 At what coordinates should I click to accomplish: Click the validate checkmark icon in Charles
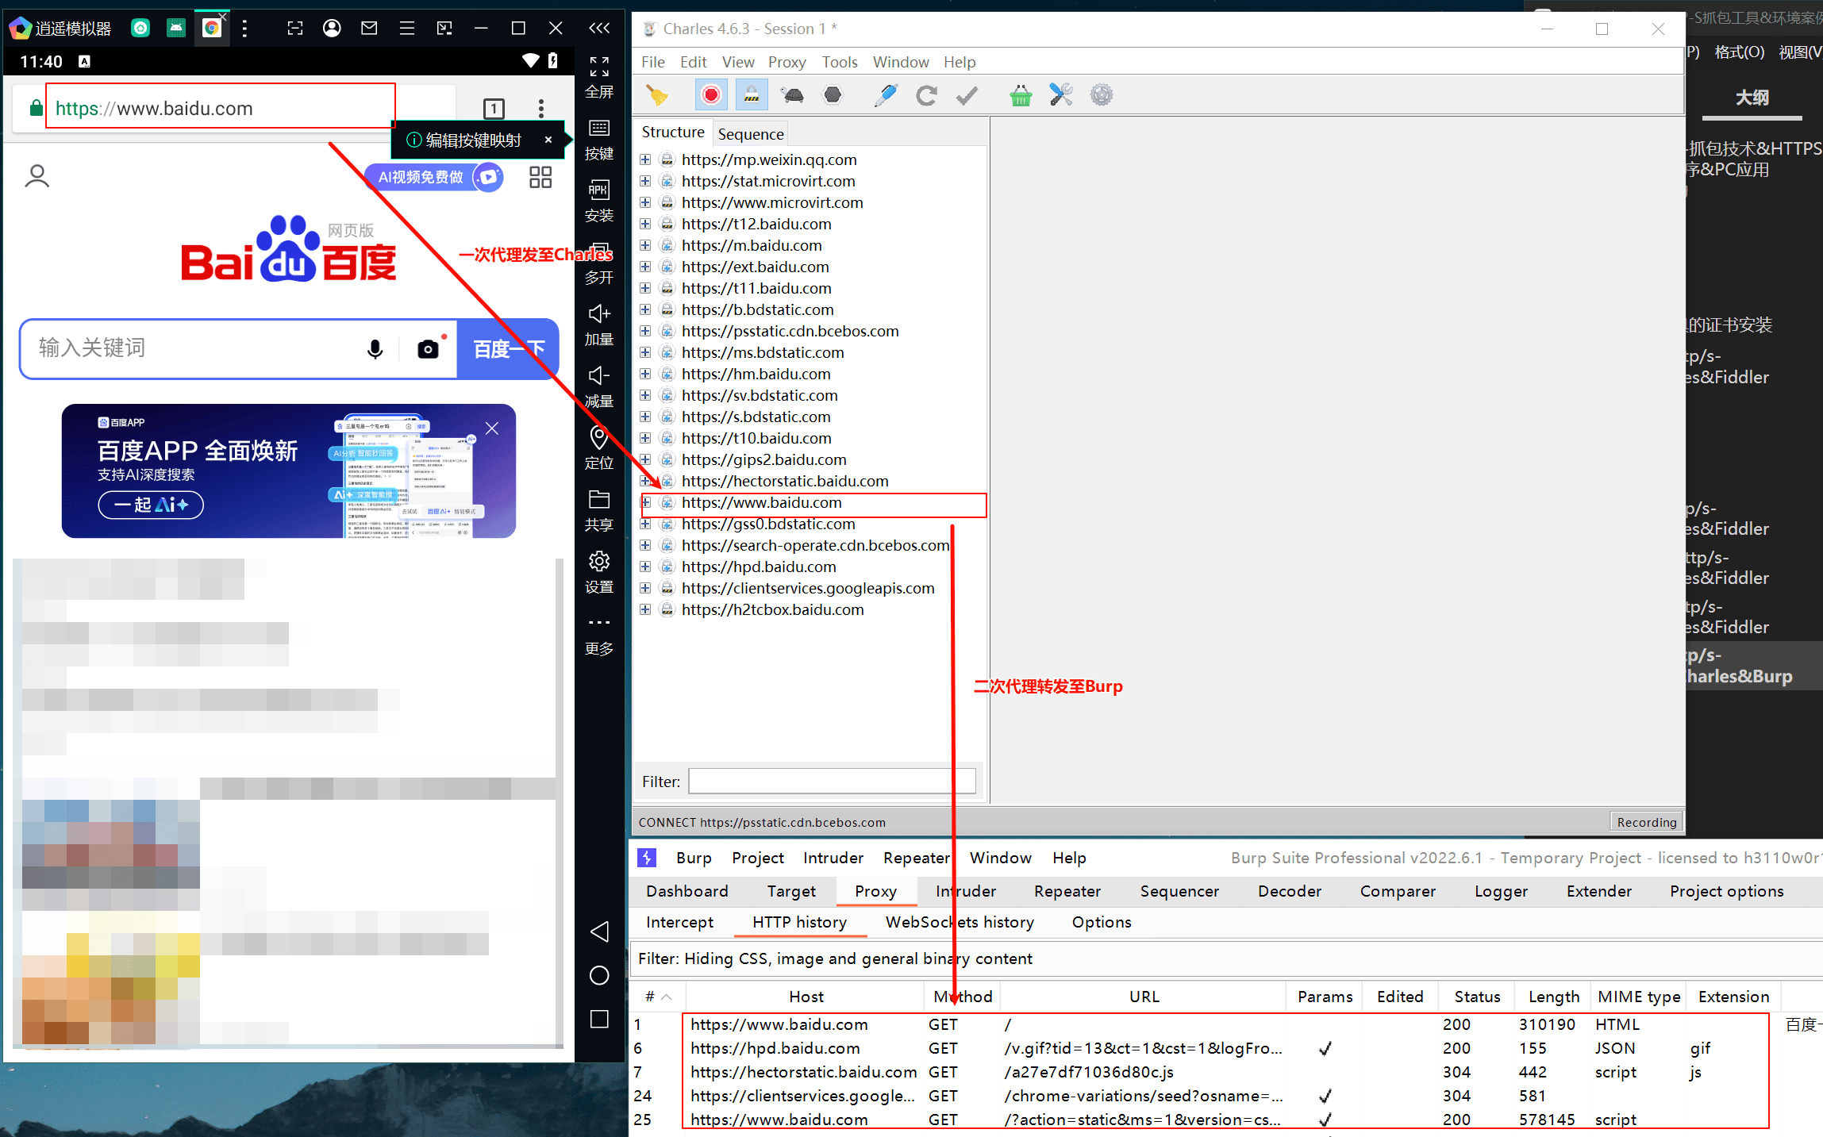click(967, 96)
